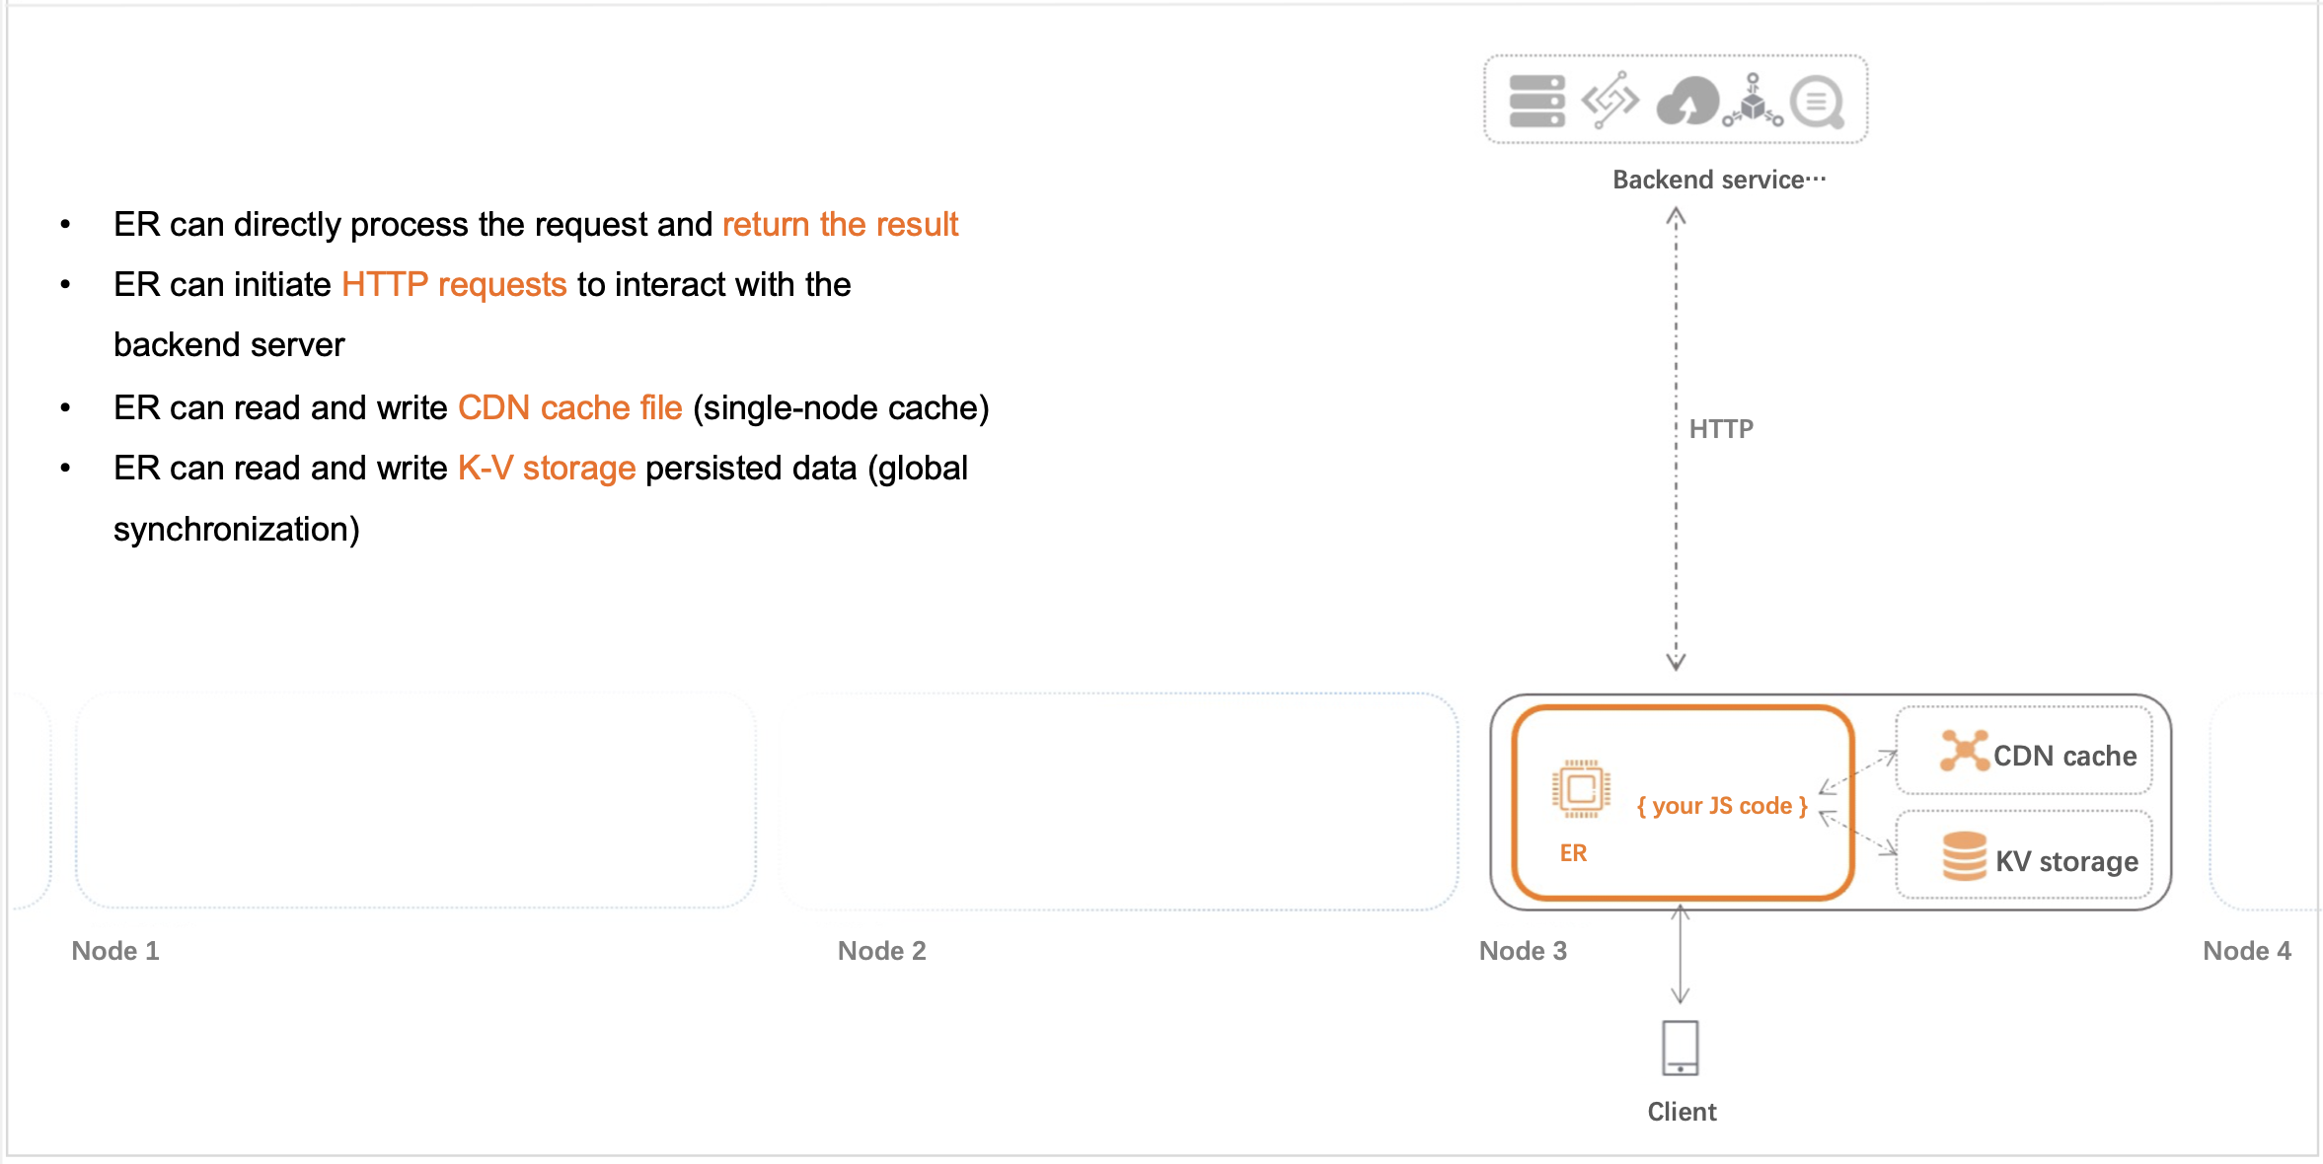Click the Node 3 label
The image size is (2323, 1164).
tap(1523, 951)
